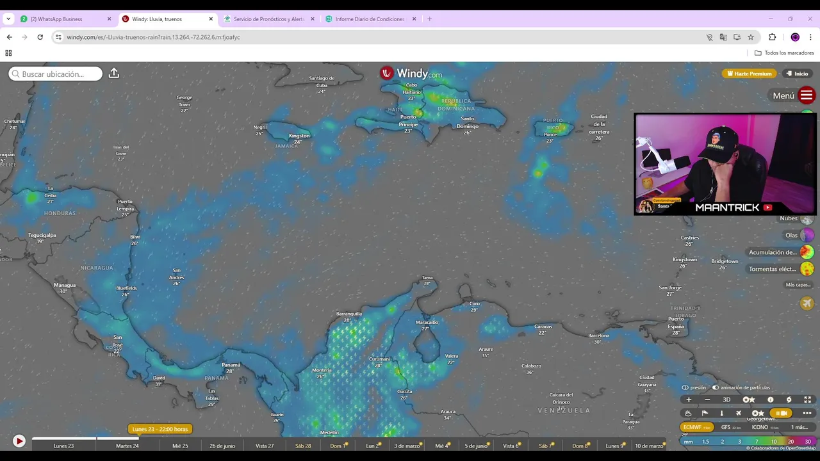Click the yellow airplane round icon
The image size is (820, 461).
807,303
